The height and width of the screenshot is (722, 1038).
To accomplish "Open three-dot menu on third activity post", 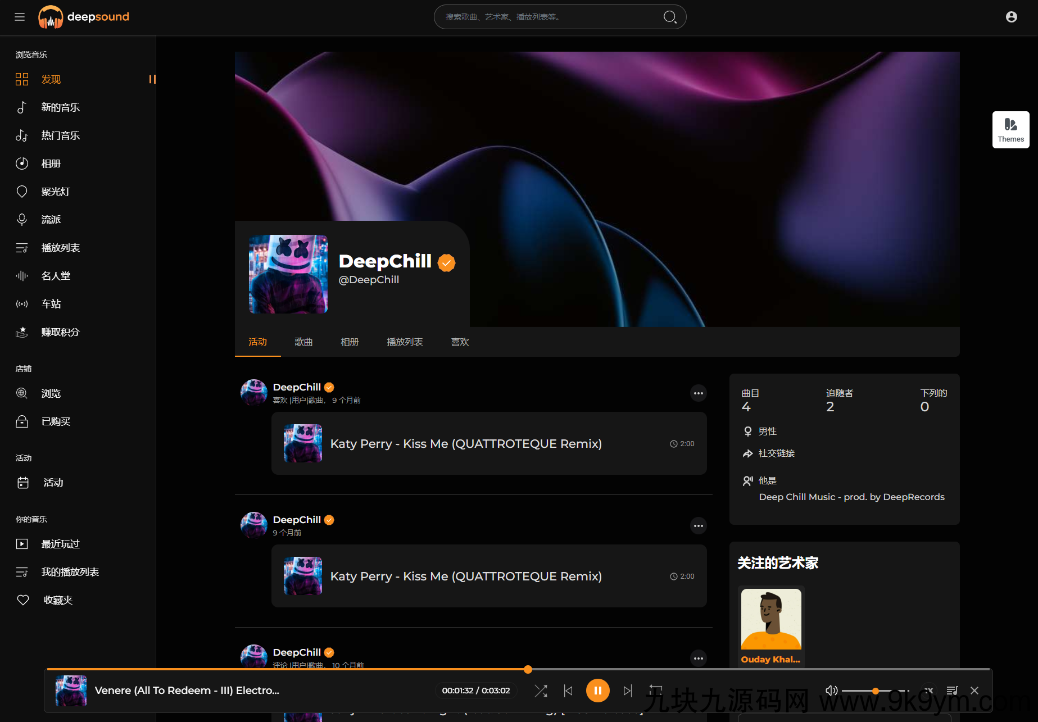I will (698, 659).
